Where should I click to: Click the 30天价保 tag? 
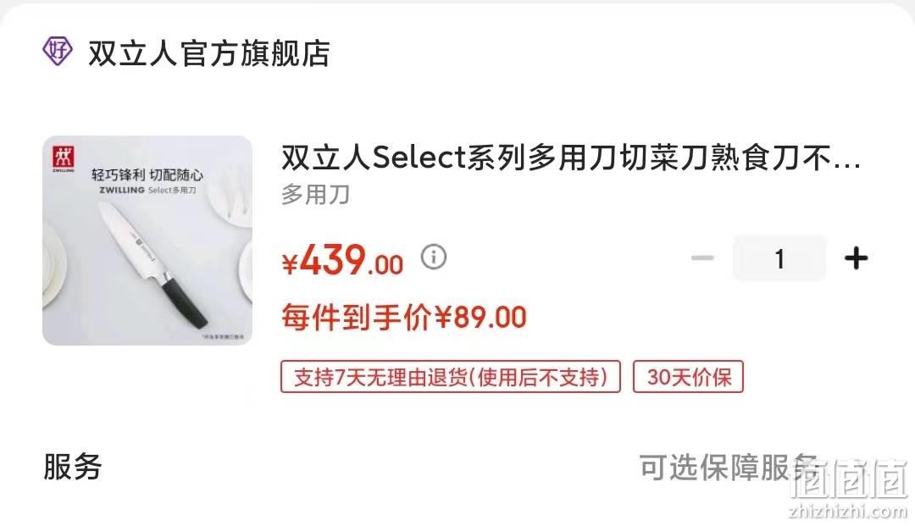pos(689,377)
